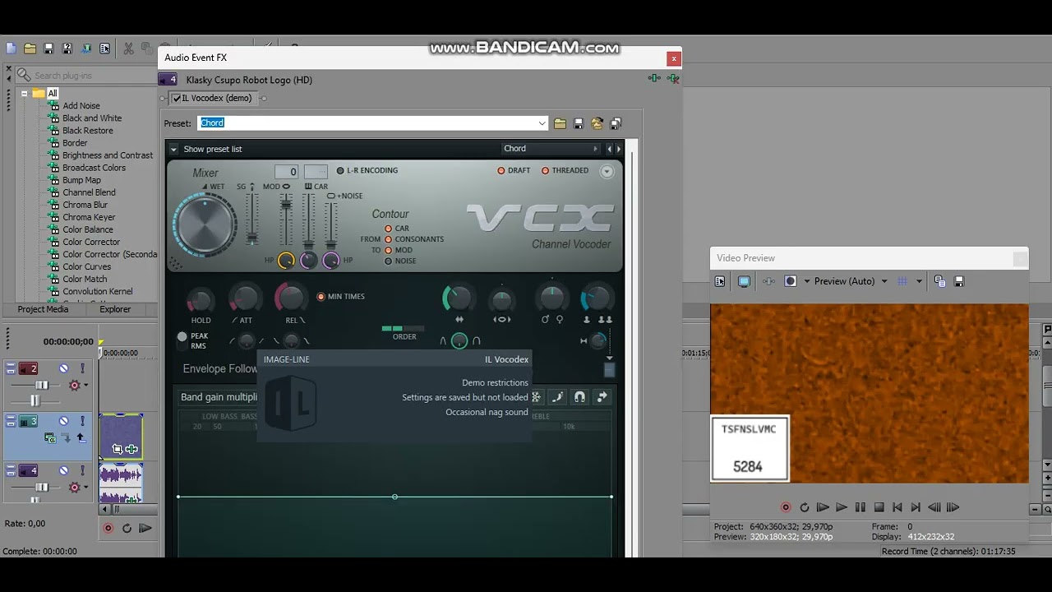Switch to Project Media tab
The width and height of the screenshot is (1052, 592).
click(x=44, y=309)
